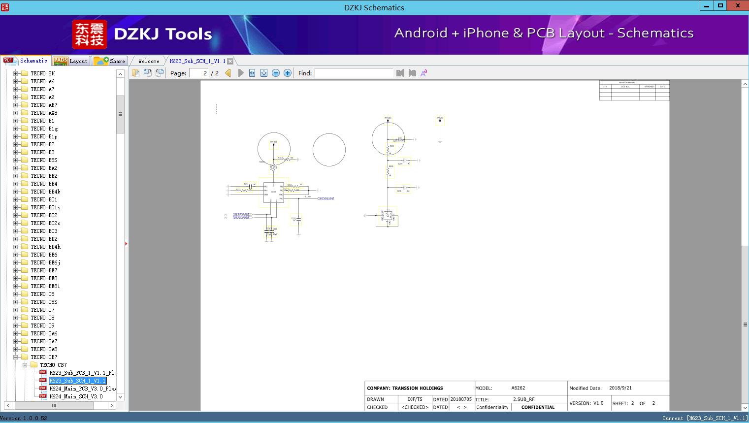749x423 pixels.
Task: Close the H623_Sub_SCH_1_V1.1 tab
Action: point(230,61)
